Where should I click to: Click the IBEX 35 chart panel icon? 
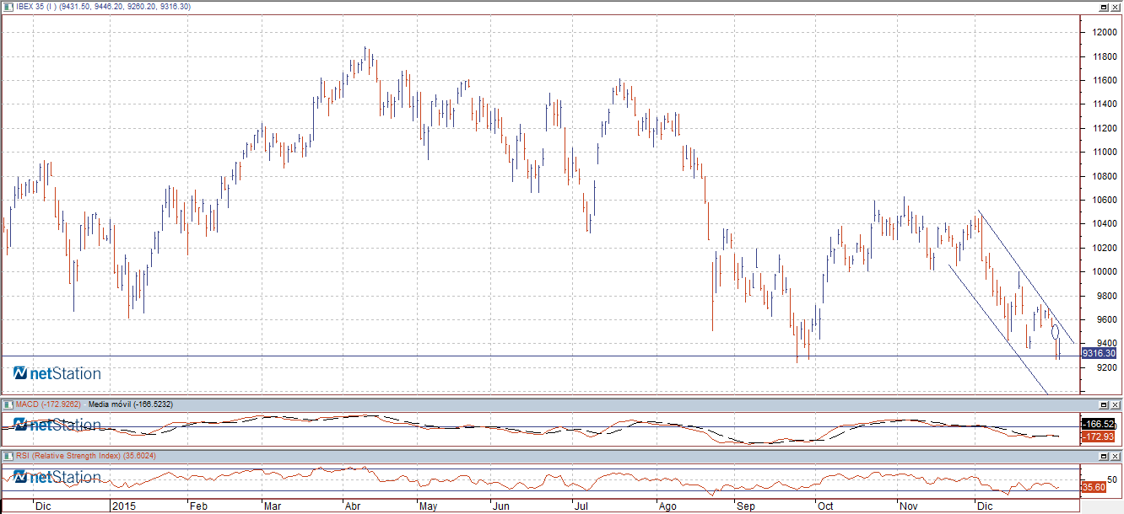coord(8,6)
